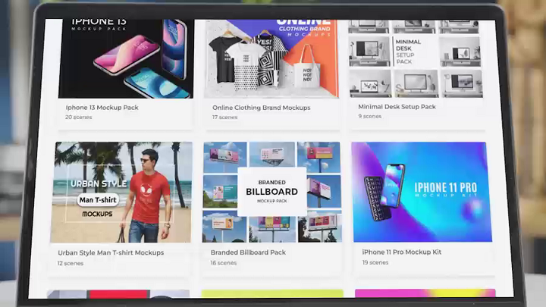
Task: Click the 'Branded Billboard Pack' title
Action: coord(248,252)
